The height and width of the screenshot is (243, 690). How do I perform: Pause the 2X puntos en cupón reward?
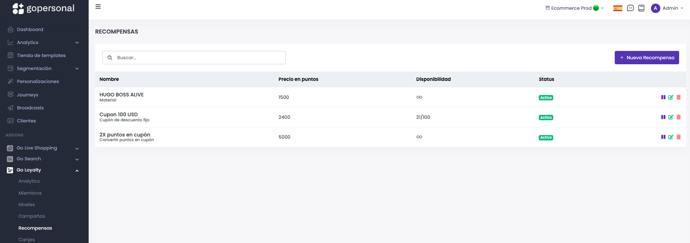click(x=663, y=137)
